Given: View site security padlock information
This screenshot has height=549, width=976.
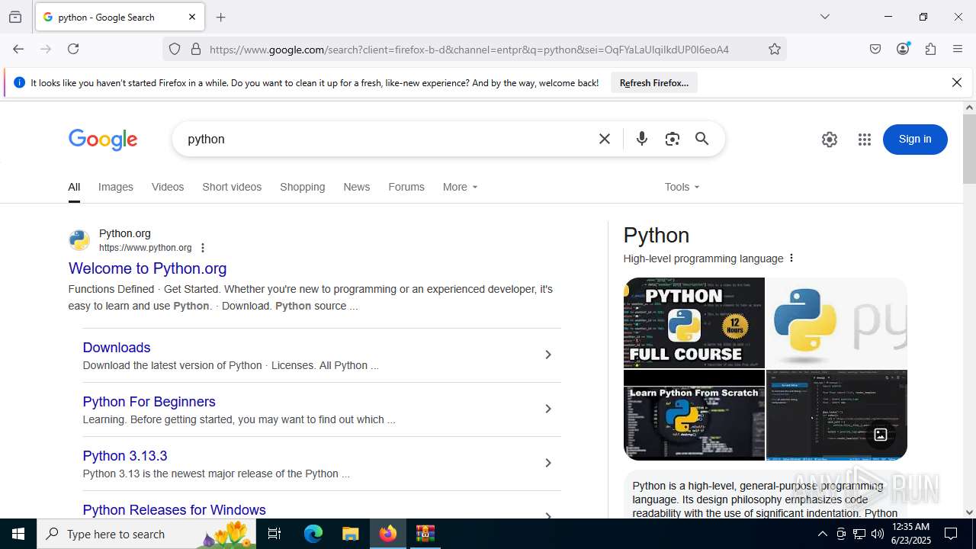Looking at the screenshot, I should (196, 50).
